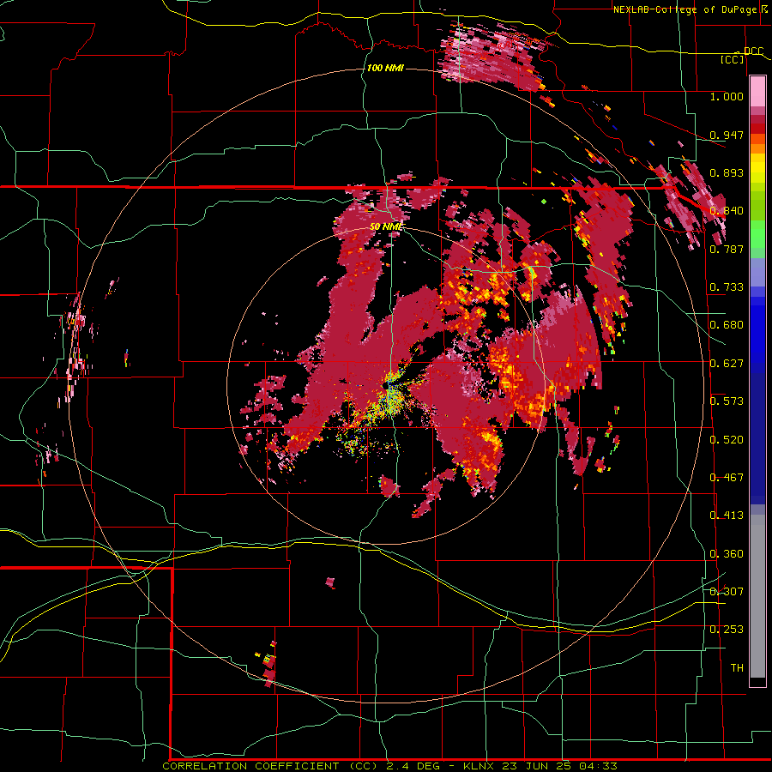Click the DCC label above the legend
Viewport: 772px width, 772px height.
point(753,51)
